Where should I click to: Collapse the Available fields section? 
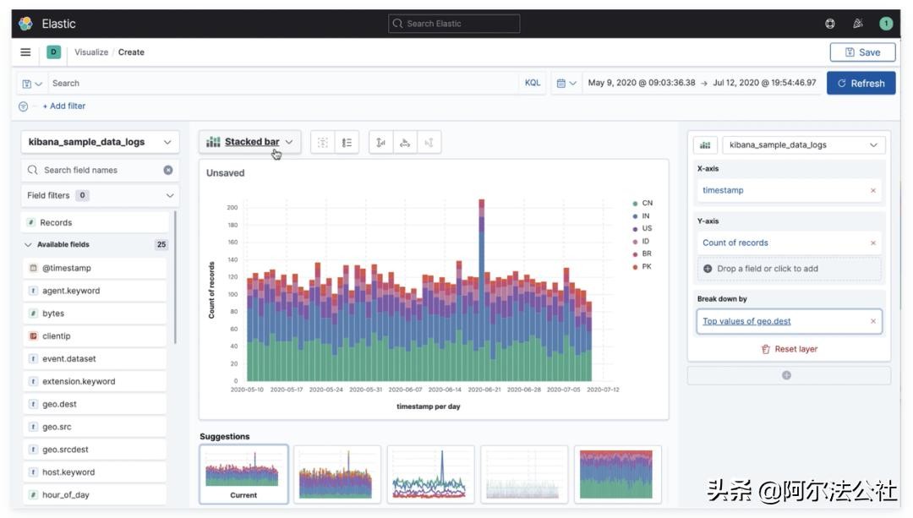(29, 245)
